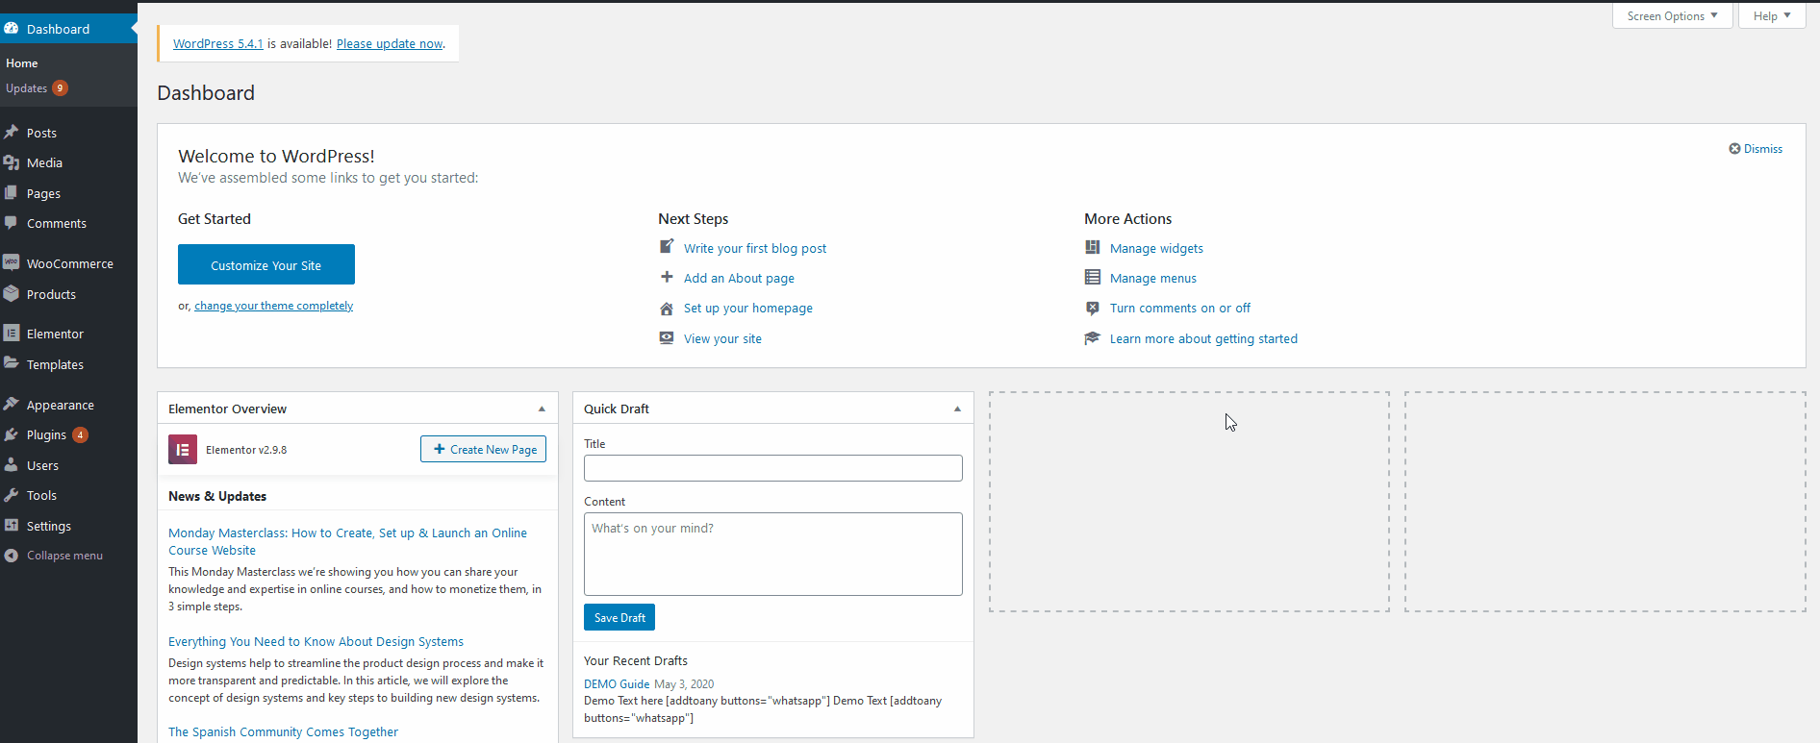1820x743 pixels.
Task: Click the Comments bubble icon
Action: [x=12, y=223]
